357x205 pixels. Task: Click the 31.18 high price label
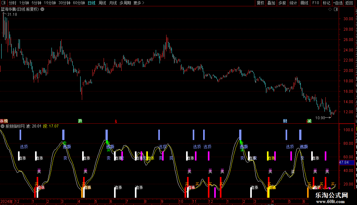[12, 15]
